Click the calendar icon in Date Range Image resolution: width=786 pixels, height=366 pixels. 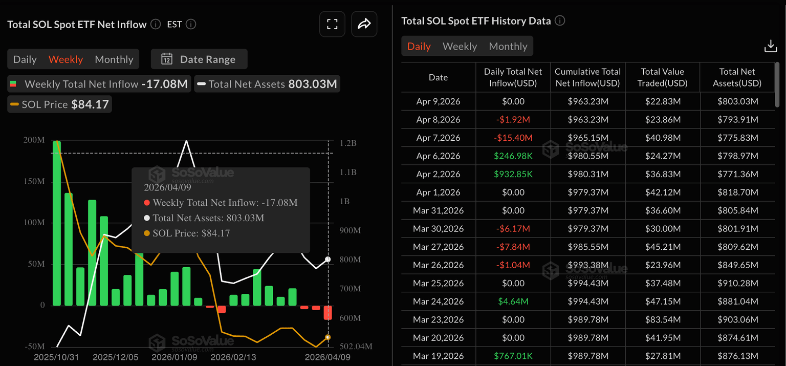(x=167, y=59)
